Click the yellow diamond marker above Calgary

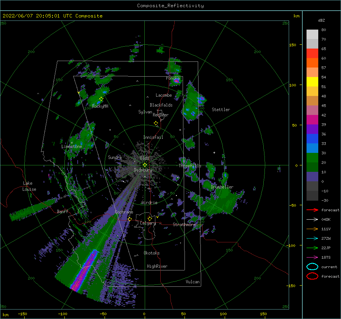coord(150,218)
